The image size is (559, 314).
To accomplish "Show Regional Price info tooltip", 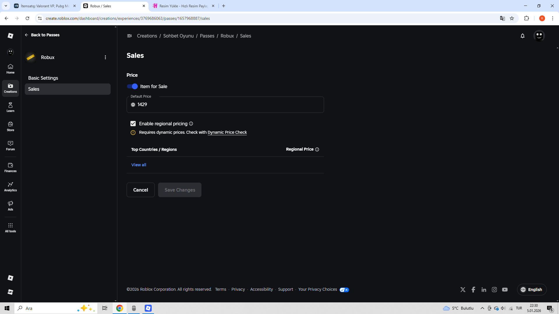I will (317, 149).
